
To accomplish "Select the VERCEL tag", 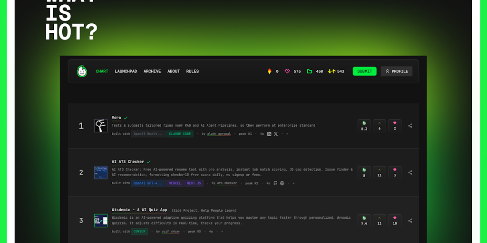I will [175, 183].
